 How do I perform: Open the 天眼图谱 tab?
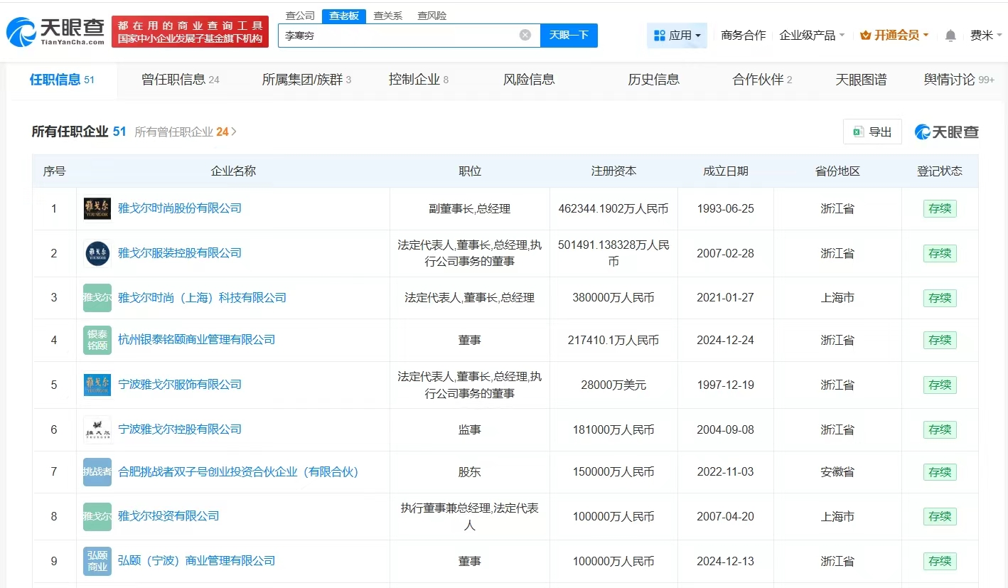click(861, 80)
